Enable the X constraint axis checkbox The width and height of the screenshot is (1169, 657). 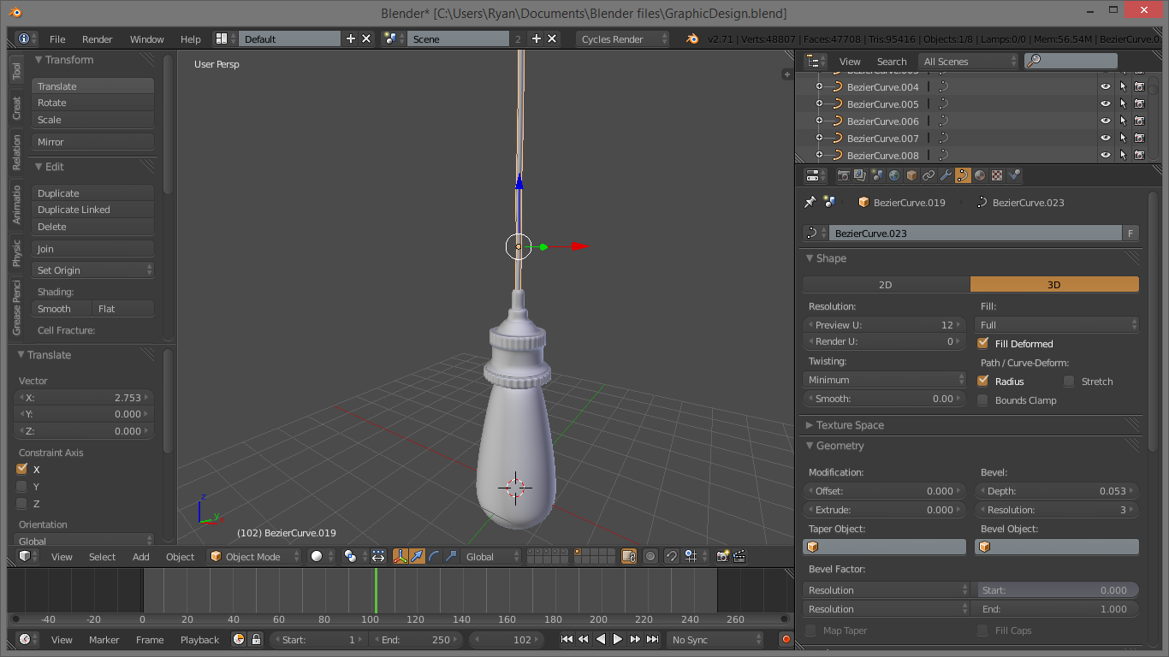pyautogui.click(x=22, y=469)
